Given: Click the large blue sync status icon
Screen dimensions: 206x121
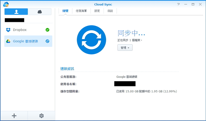Looking at the screenshot, I should pyautogui.click(x=91, y=40).
